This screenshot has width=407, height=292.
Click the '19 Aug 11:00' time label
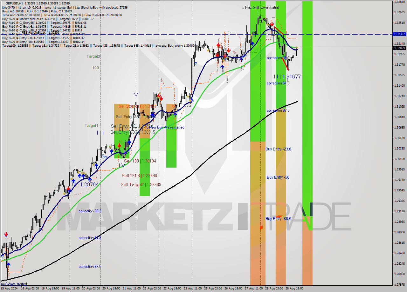coord(71,289)
